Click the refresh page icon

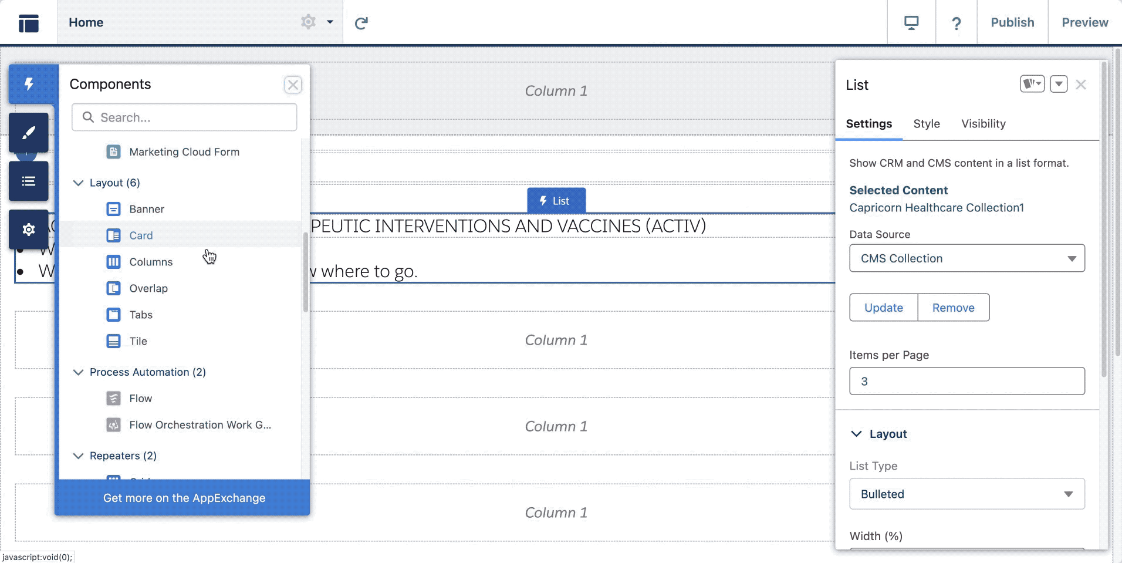pyautogui.click(x=361, y=23)
